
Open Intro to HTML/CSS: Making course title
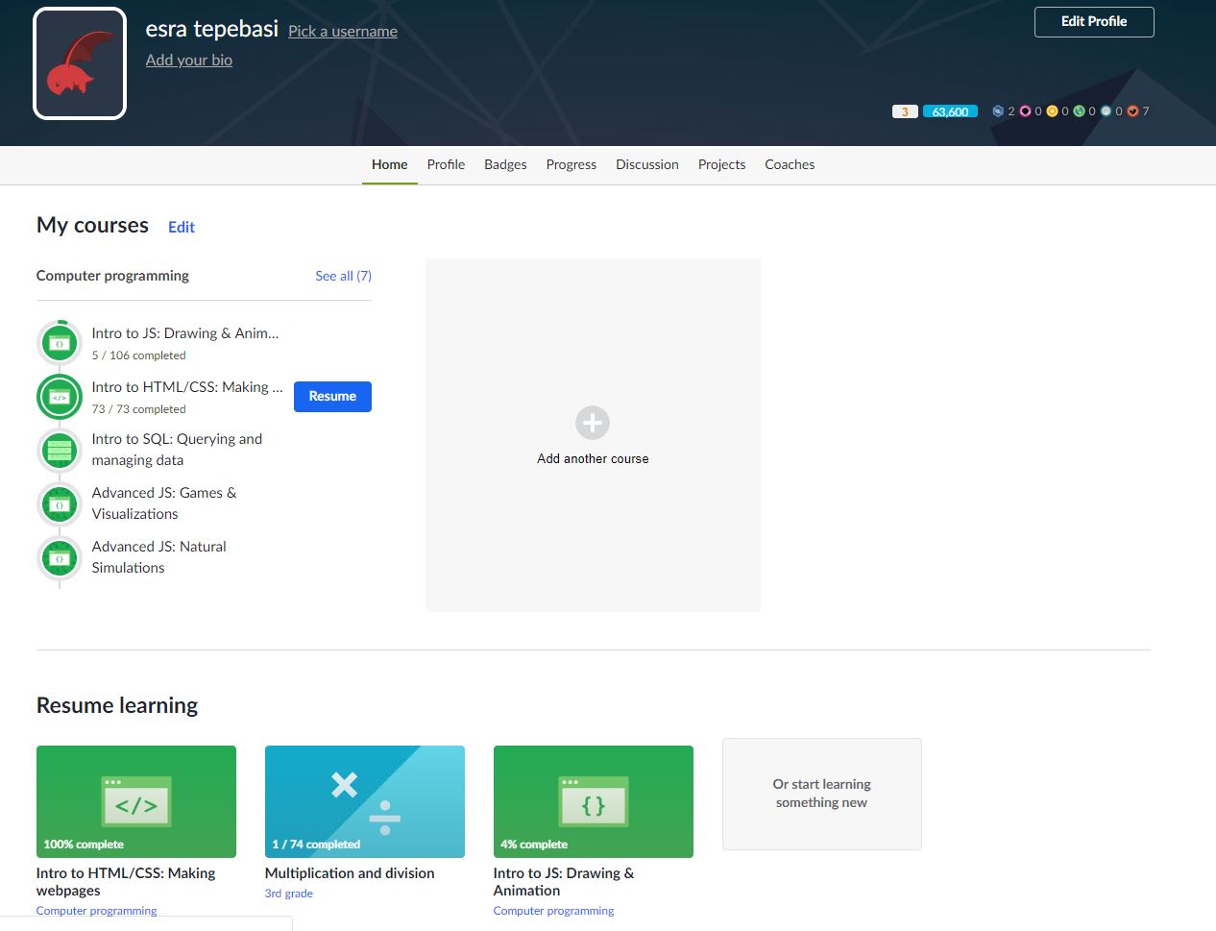(x=187, y=387)
